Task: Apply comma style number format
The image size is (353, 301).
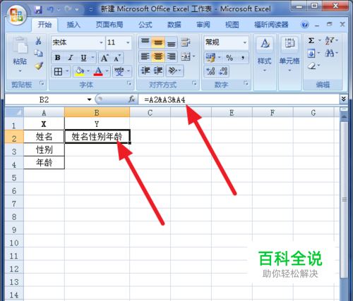Action: [x=242, y=58]
